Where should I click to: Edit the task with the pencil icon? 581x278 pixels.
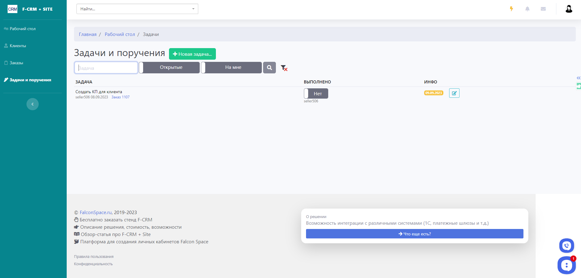pos(454,93)
